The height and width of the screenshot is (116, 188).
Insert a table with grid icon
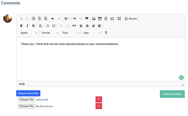coord(100,18)
